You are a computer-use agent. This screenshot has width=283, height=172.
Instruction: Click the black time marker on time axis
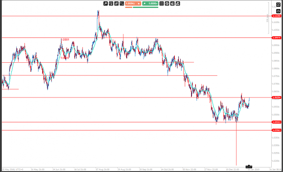249,167
